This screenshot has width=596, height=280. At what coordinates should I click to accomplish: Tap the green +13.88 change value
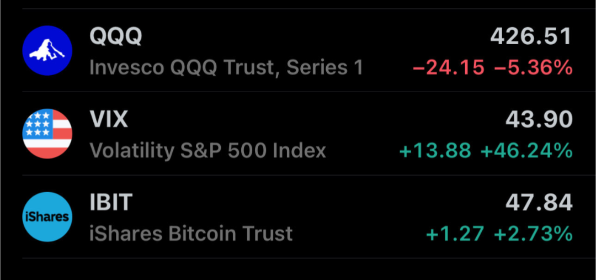point(435,151)
